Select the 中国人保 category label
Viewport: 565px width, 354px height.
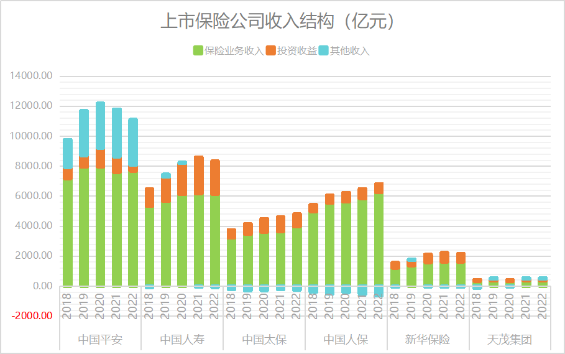point(346,340)
